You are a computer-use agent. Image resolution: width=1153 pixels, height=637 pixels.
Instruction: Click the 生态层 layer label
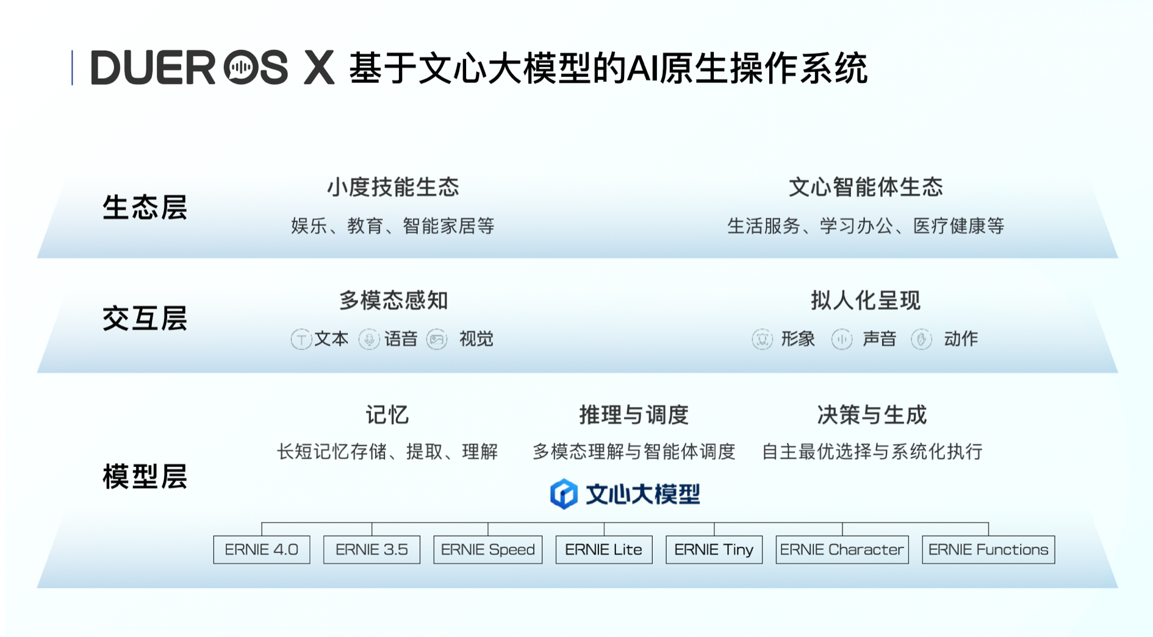pyautogui.click(x=145, y=207)
